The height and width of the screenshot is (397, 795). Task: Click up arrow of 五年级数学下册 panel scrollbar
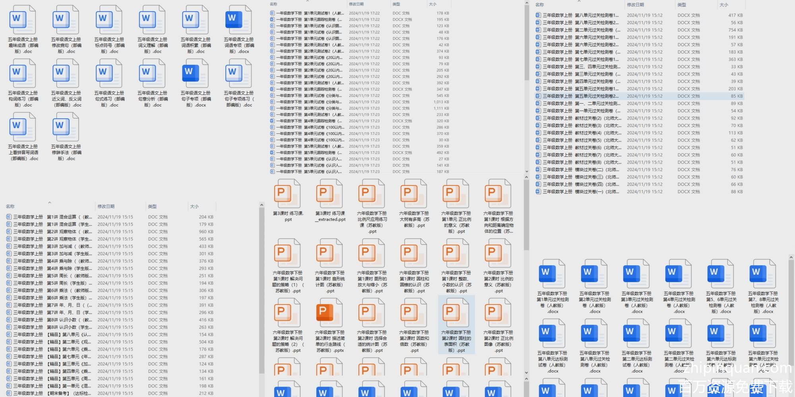point(791,258)
